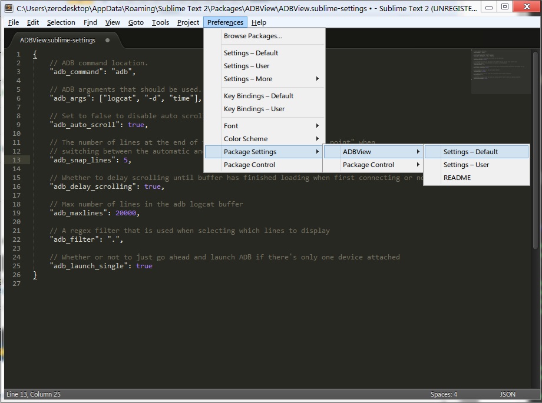Screen dimensions: 542x403
Task: Change syntax via JSON status label
Action: 507,394
